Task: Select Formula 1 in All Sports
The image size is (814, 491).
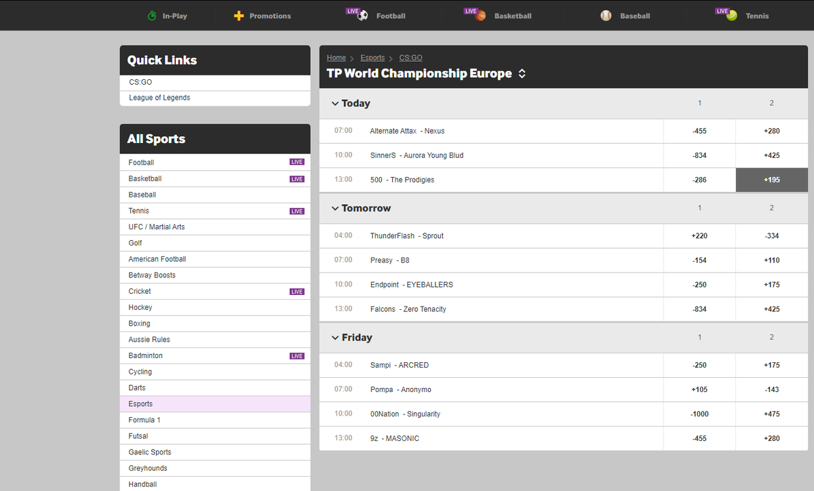Action: 215,420
